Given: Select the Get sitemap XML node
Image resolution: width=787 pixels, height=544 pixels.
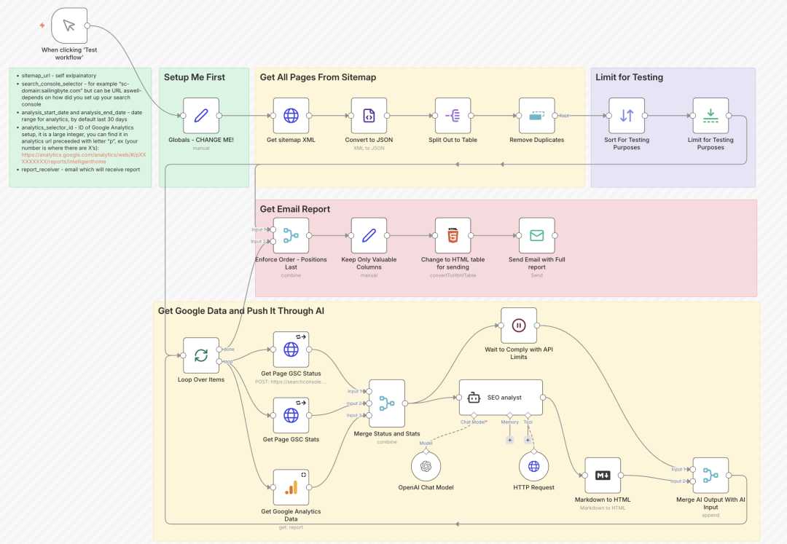Looking at the screenshot, I should point(291,115).
